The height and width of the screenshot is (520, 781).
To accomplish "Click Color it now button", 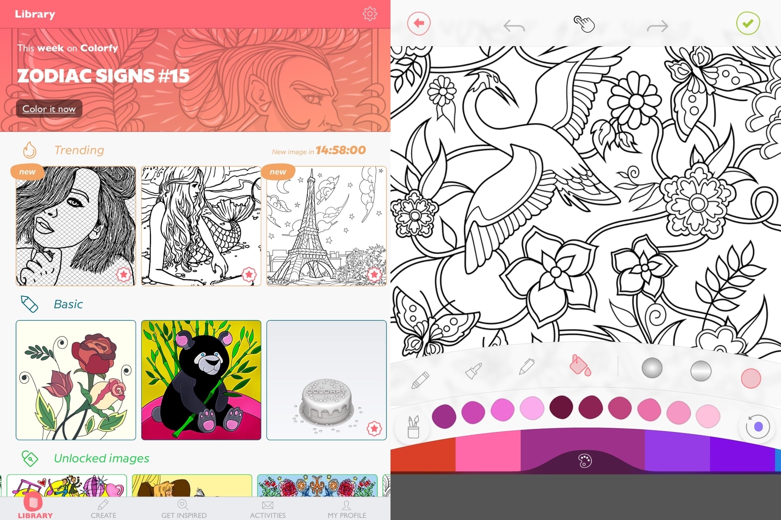I will (50, 108).
